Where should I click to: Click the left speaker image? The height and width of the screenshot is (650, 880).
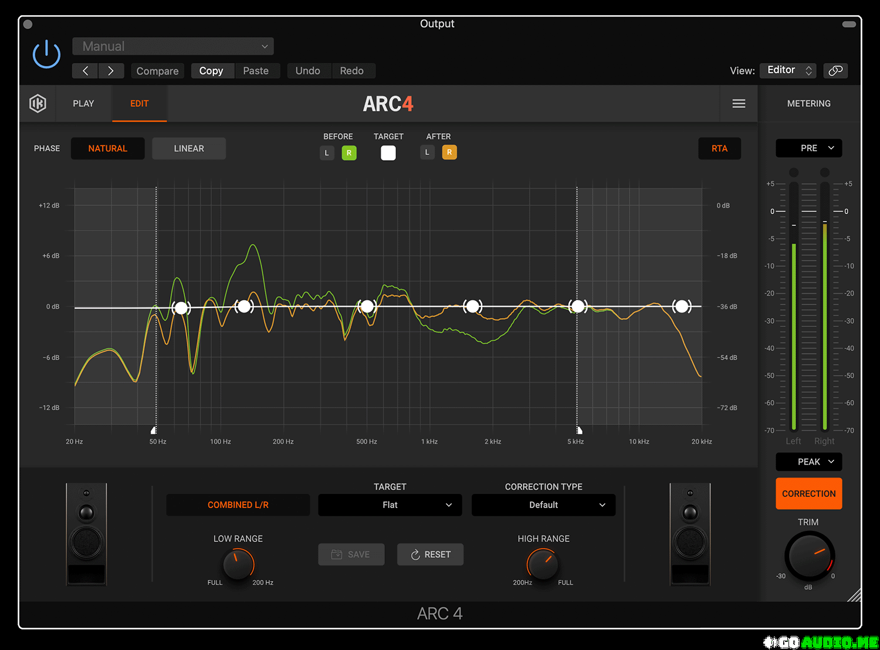click(86, 534)
